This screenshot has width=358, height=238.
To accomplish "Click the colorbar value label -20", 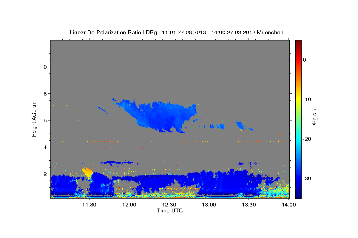I will tap(307, 139).
